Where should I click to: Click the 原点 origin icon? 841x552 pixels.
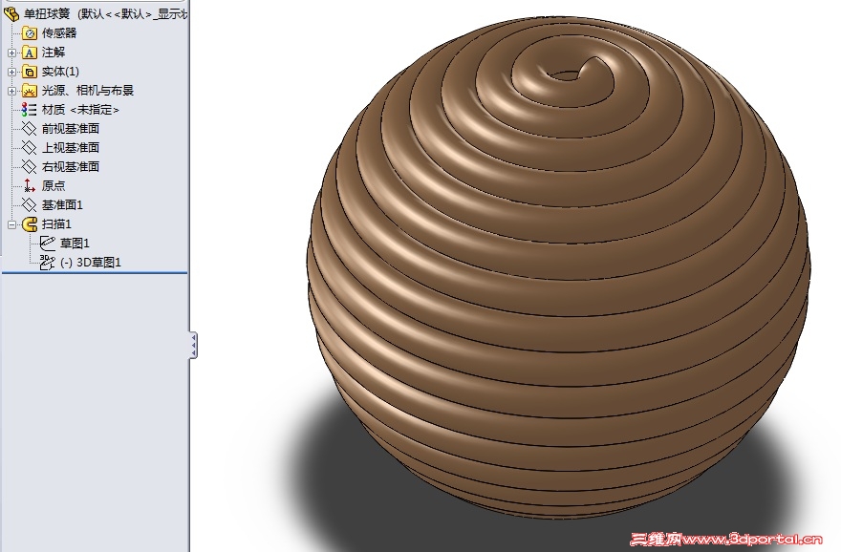pyautogui.click(x=29, y=186)
